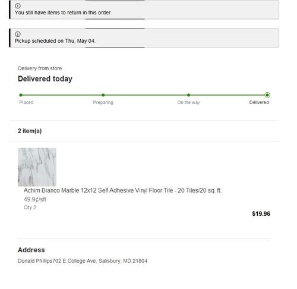Viewport: 297px width, 289px height.
Task: Click the 49.9¢/sft unit price text
Action: coord(35,199)
